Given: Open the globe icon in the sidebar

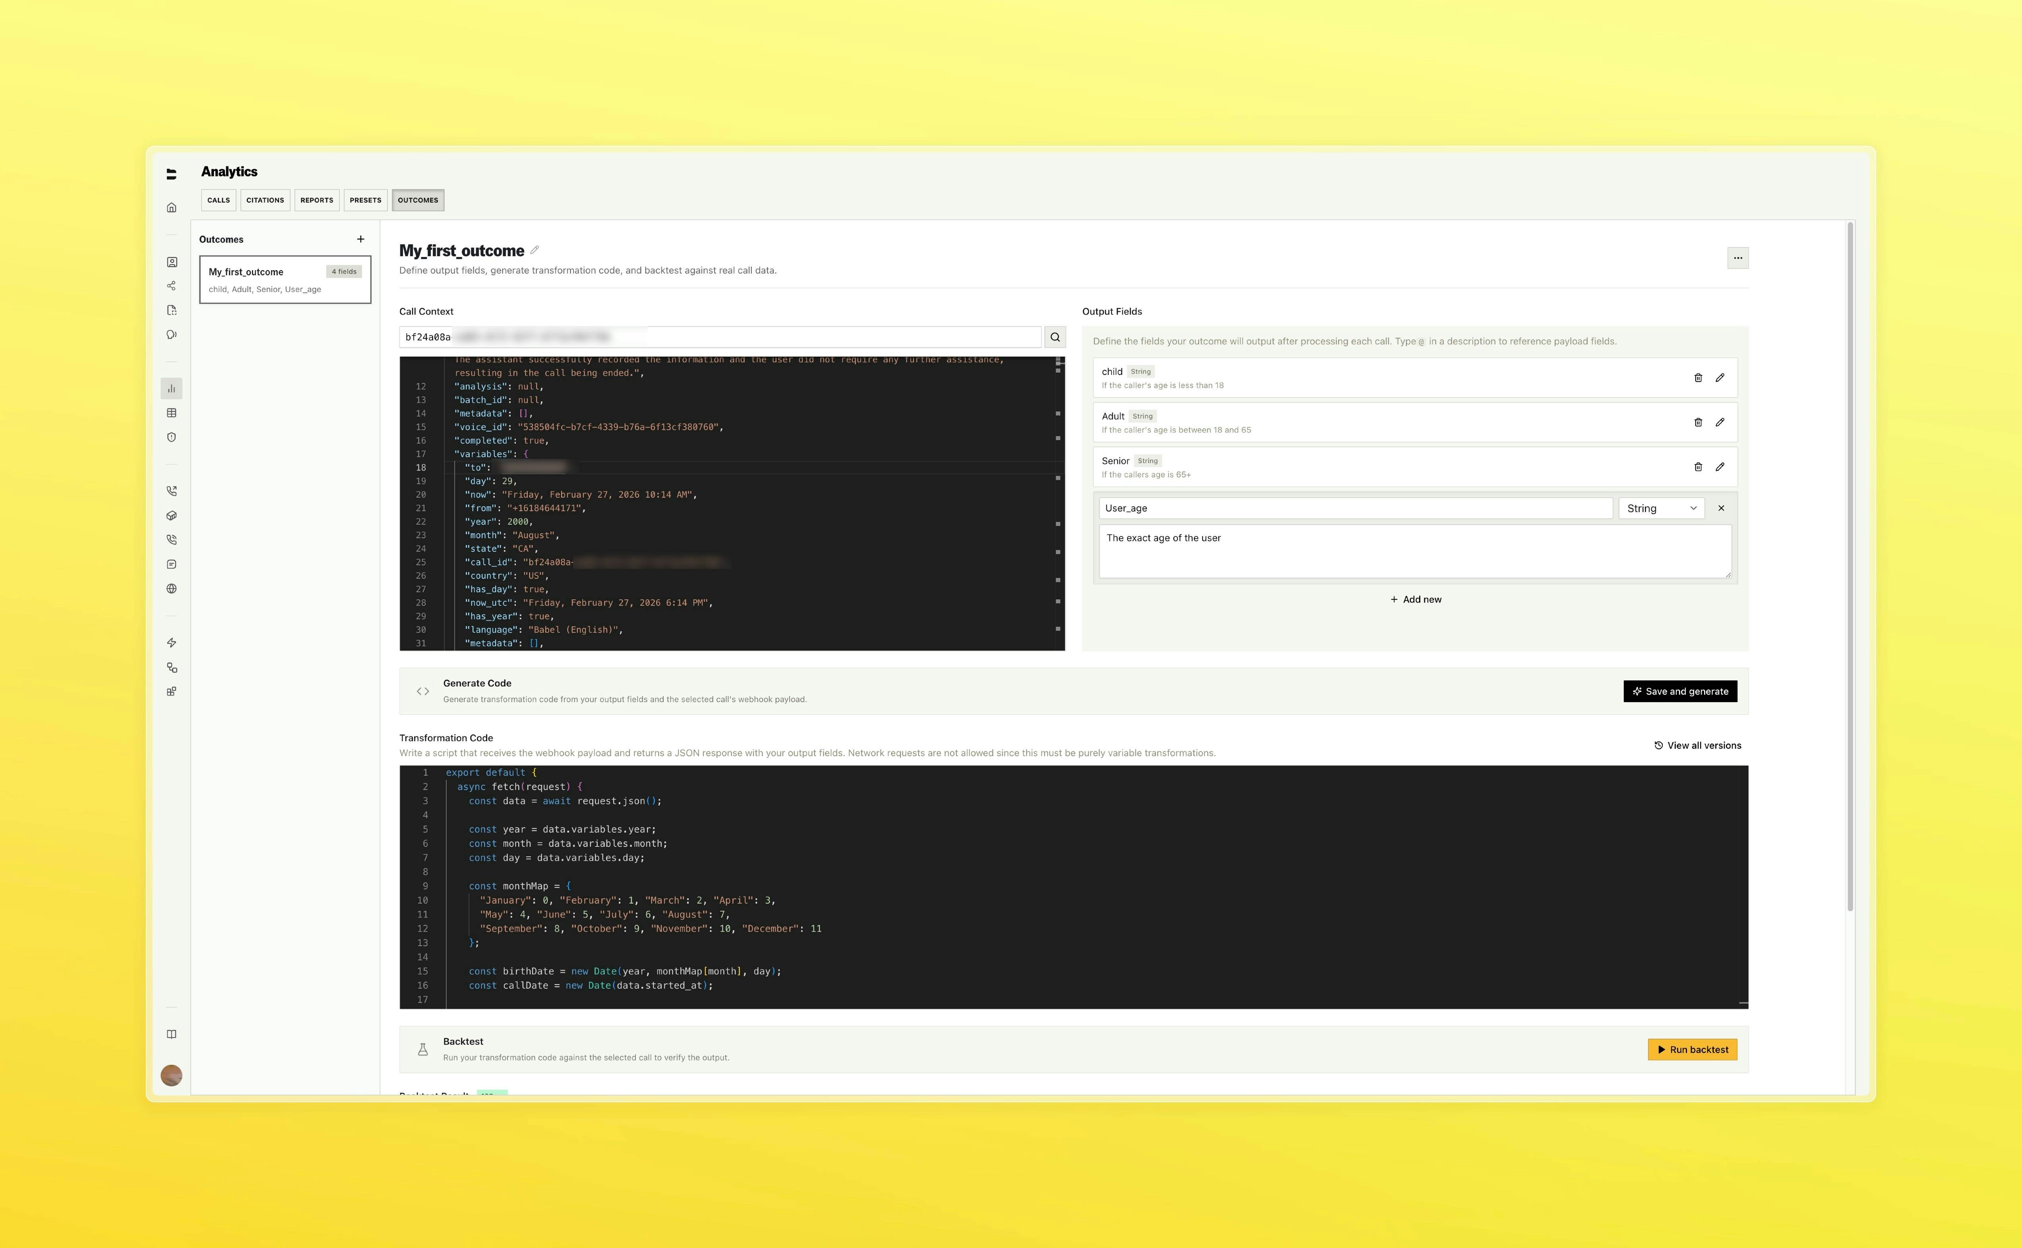Looking at the screenshot, I should click(172, 589).
